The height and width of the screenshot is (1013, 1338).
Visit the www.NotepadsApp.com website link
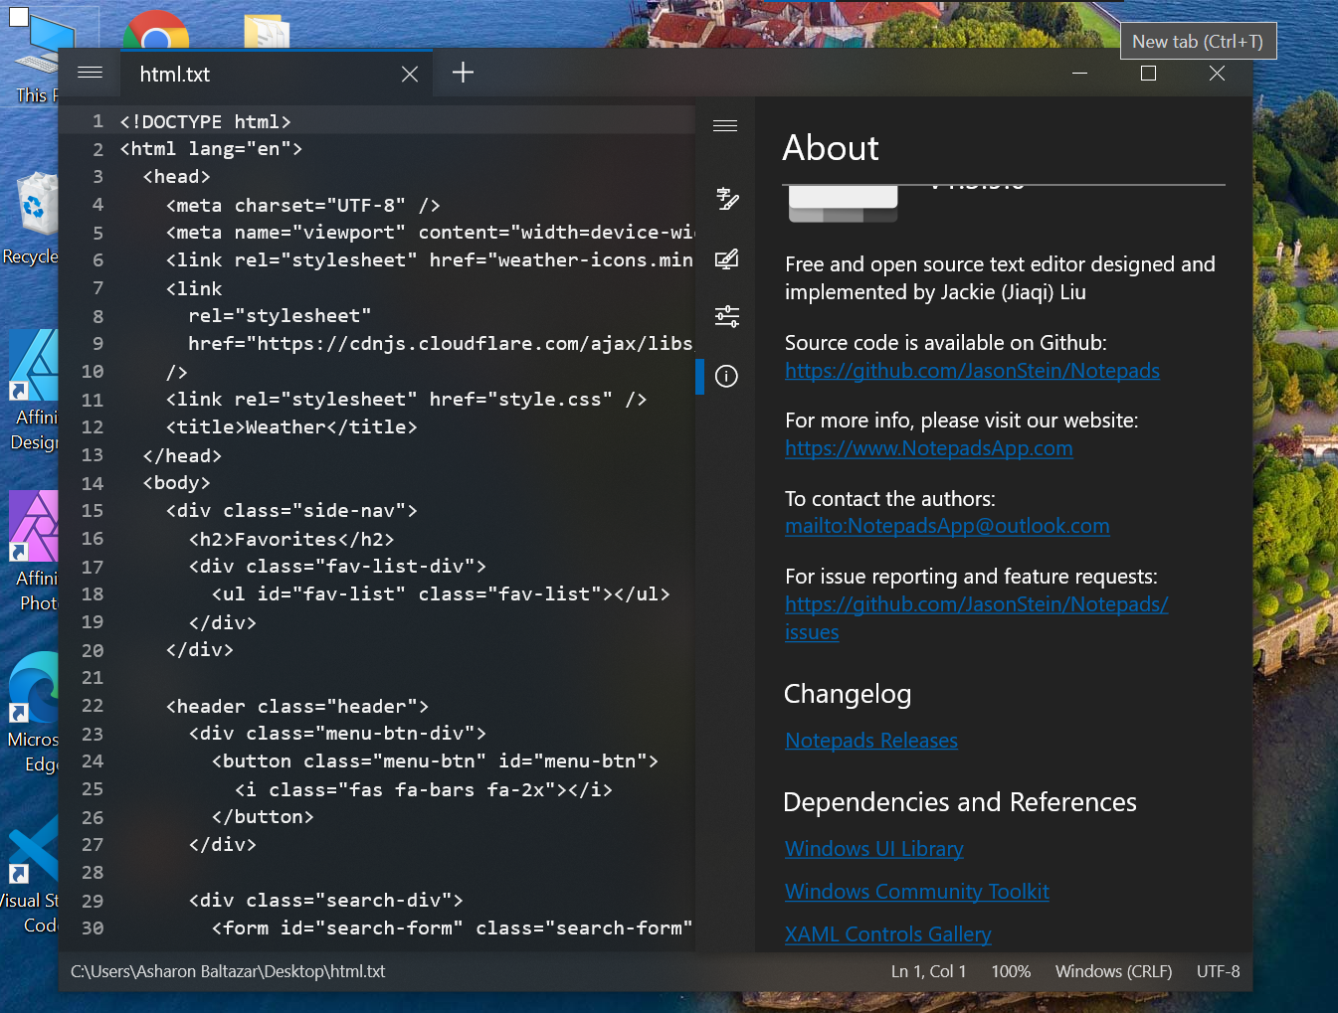(929, 448)
